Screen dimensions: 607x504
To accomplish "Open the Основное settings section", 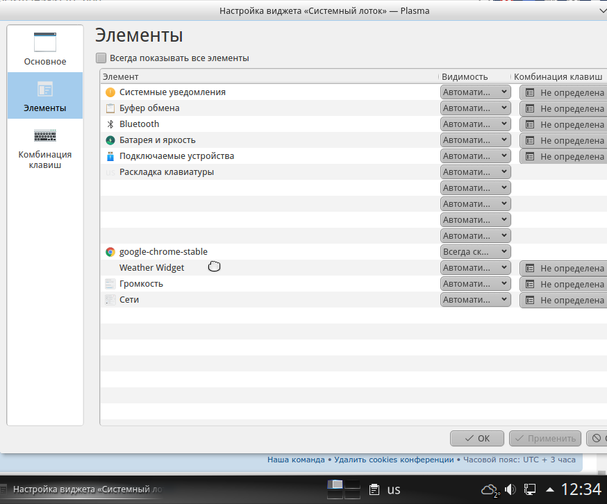I will pyautogui.click(x=45, y=49).
